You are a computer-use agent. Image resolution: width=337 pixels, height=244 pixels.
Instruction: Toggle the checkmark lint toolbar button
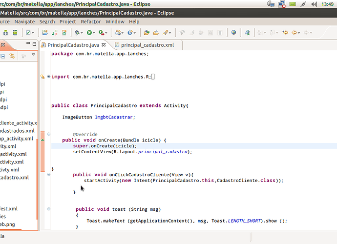(29, 33)
